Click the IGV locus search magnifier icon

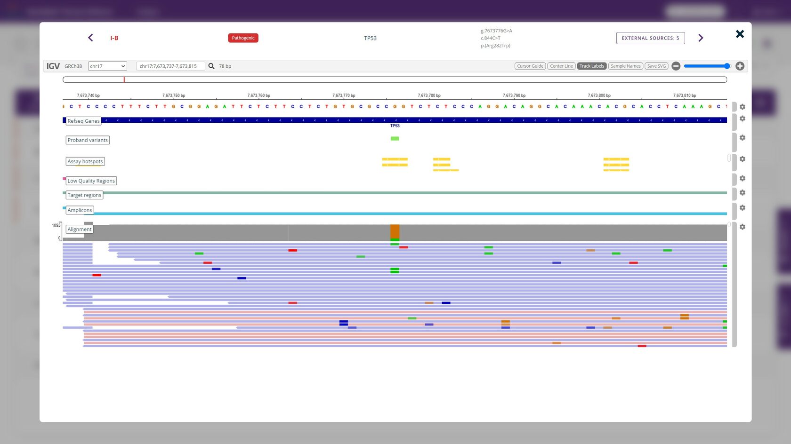click(211, 66)
